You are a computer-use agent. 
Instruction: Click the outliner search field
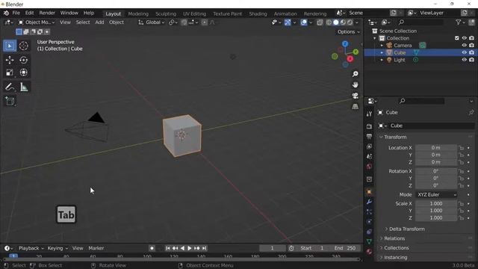[x=420, y=22]
